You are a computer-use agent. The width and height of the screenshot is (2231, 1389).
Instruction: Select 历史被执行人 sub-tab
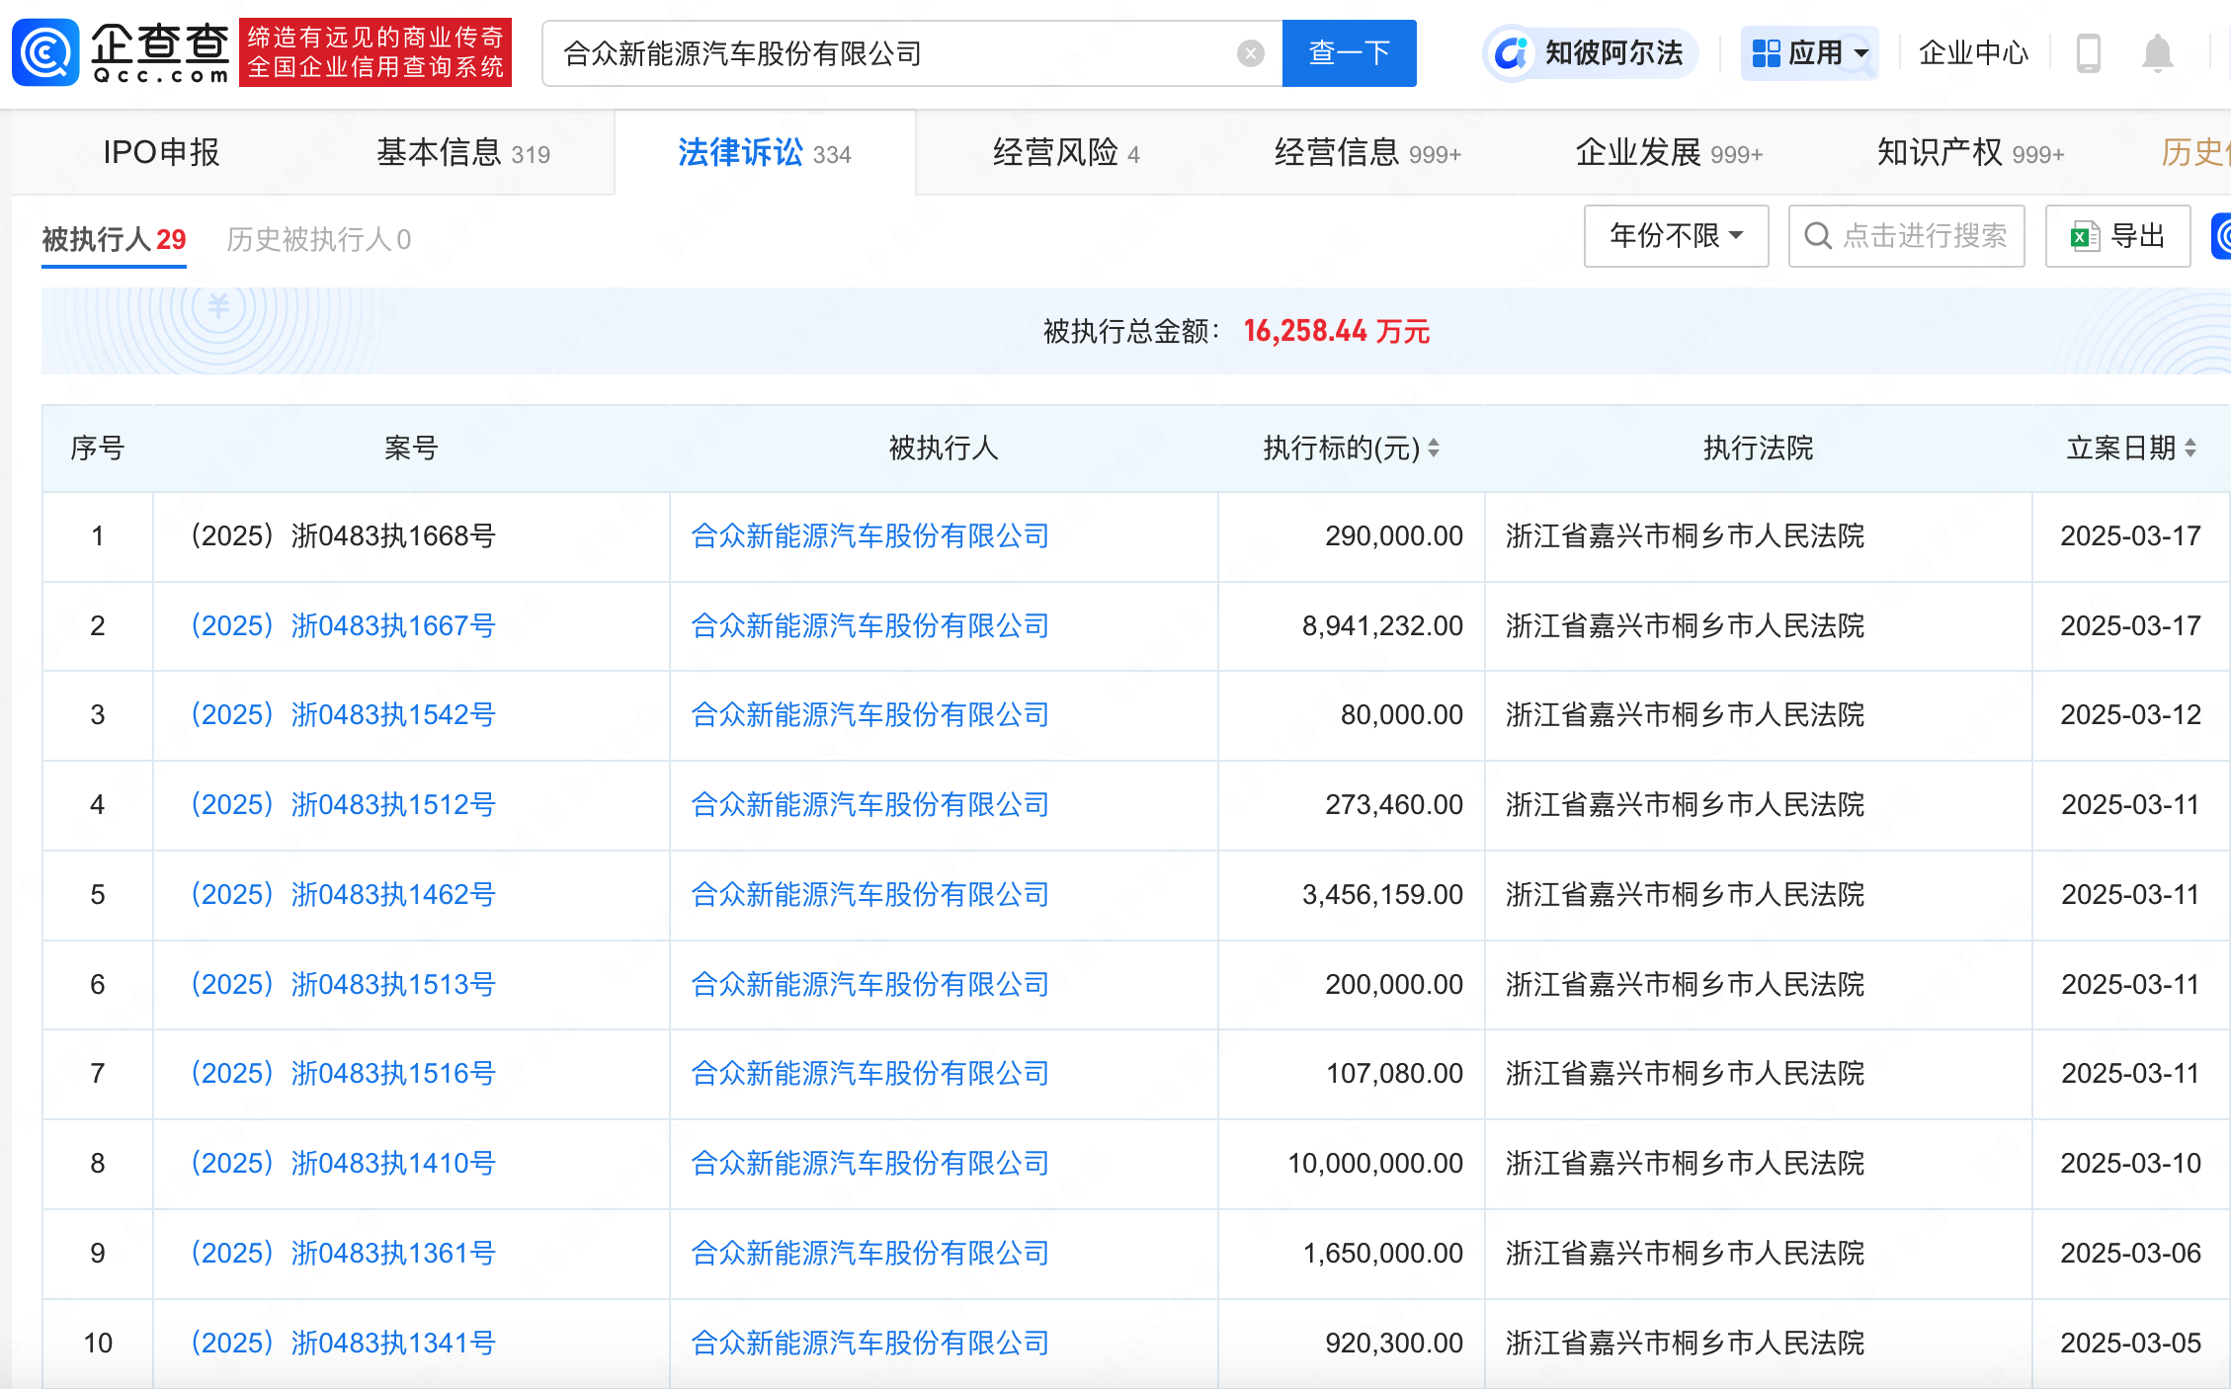(x=318, y=240)
